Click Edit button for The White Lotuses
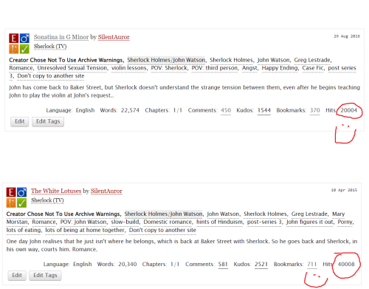 tap(17, 276)
